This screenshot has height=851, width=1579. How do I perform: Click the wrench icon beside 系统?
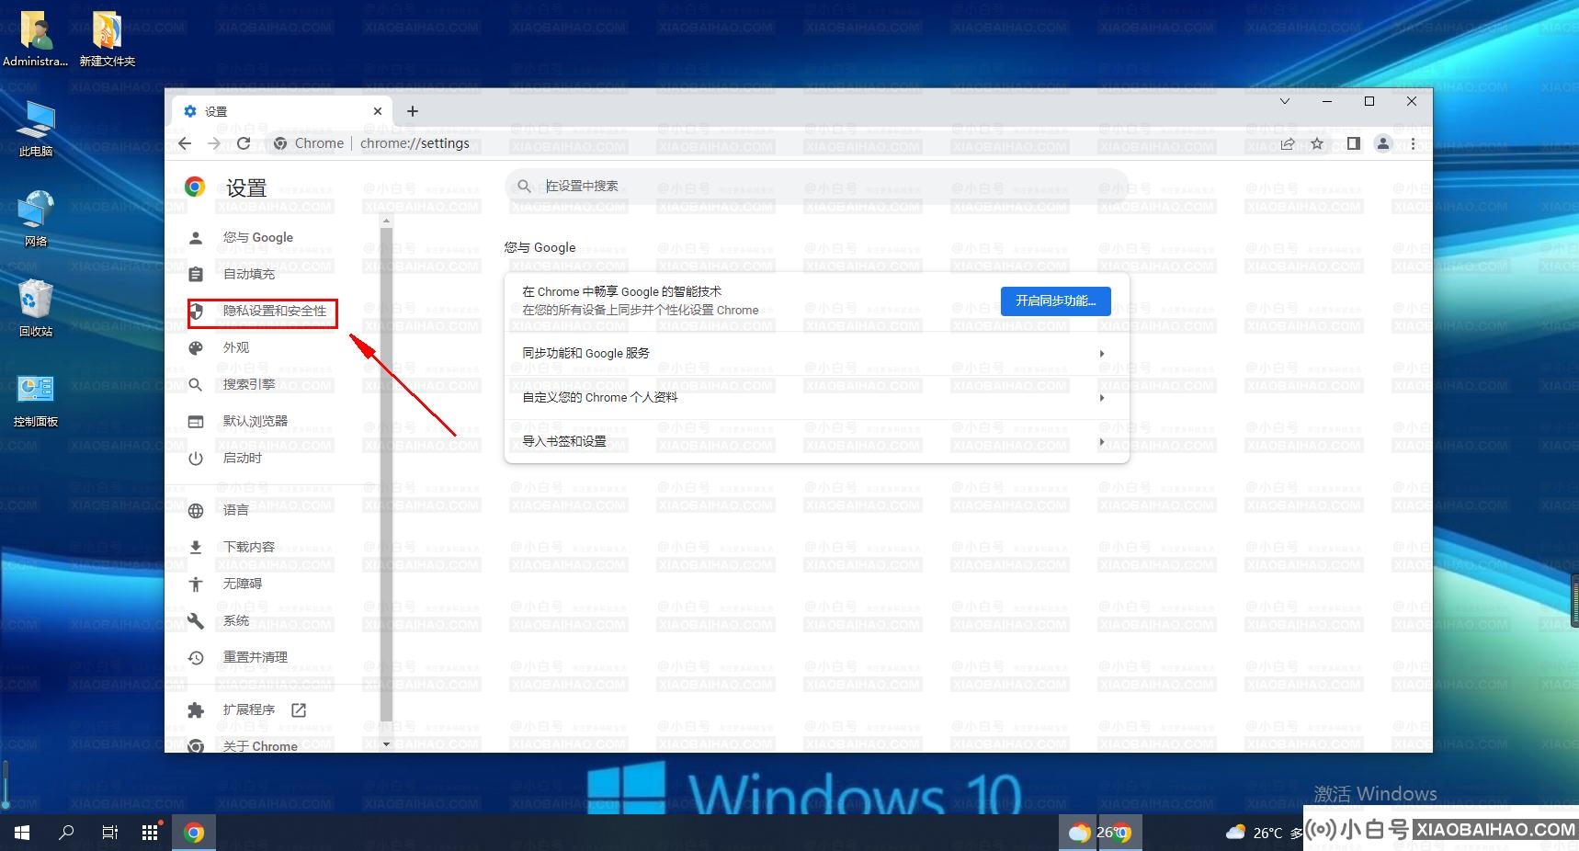(196, 620)
